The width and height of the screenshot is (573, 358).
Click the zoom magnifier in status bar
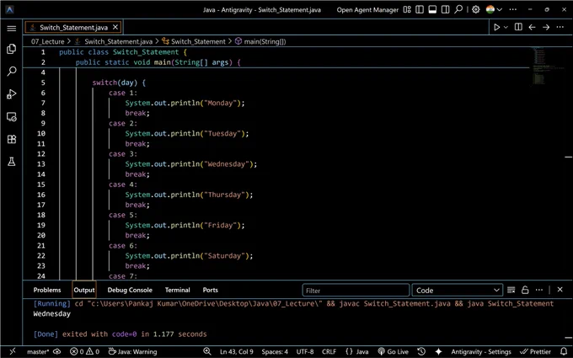(x=207, y=351)
